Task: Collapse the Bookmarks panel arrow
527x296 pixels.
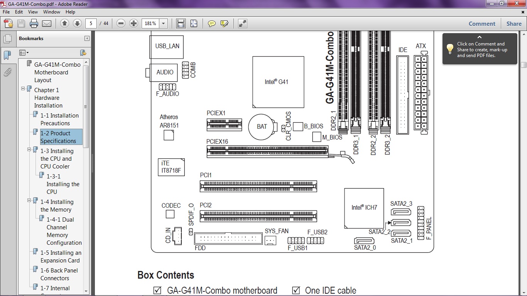Action: pos(87,39)
